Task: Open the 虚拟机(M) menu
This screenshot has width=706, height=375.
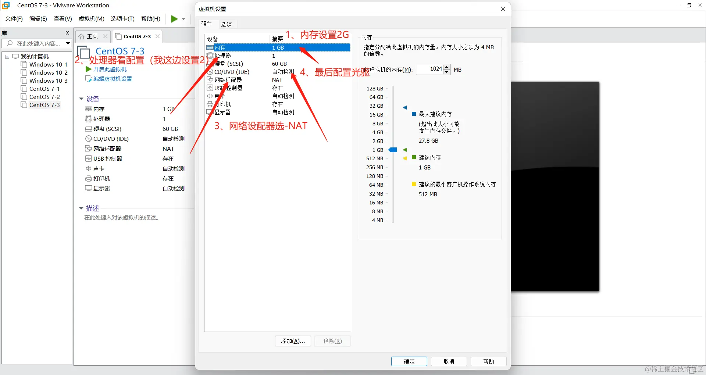Action: coord(92,19)
